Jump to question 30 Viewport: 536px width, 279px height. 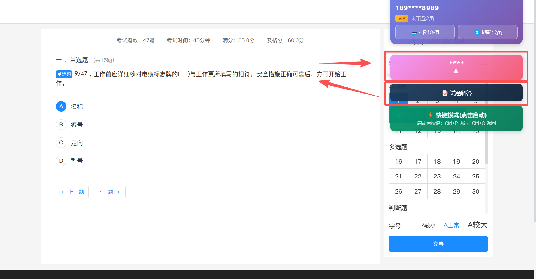point(476,191)
